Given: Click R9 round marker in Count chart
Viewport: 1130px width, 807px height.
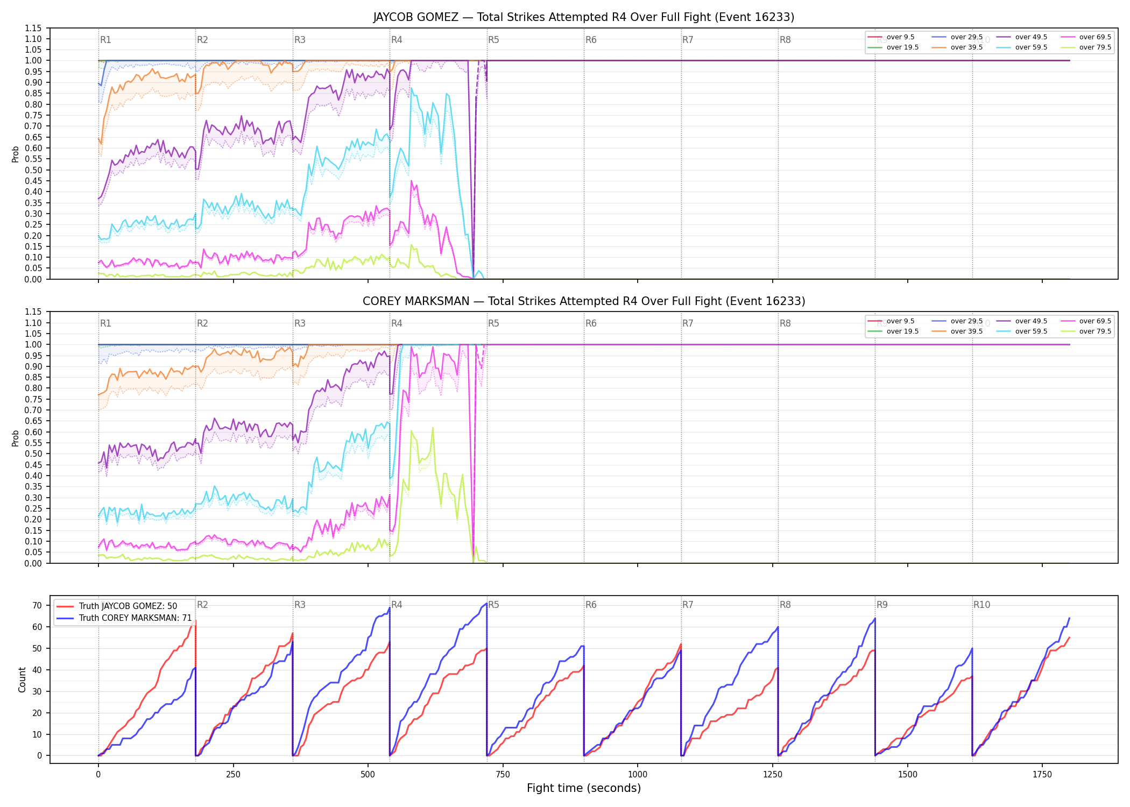Looking at the screenshot, I should [x=882, y=605].
